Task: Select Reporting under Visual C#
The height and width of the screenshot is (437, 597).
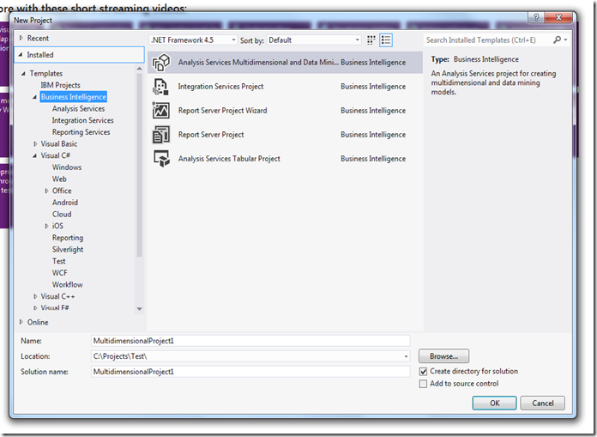Action: [68, 238]
